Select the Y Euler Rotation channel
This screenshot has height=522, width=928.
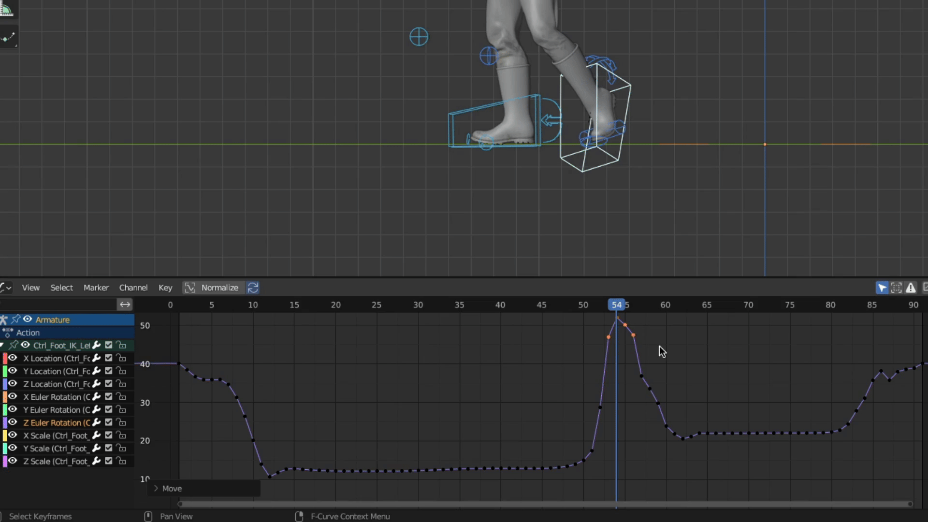point(56,410)
